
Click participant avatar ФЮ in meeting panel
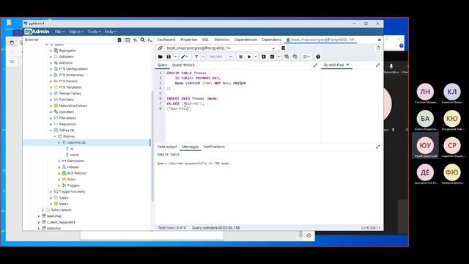(x=452, y=173)
